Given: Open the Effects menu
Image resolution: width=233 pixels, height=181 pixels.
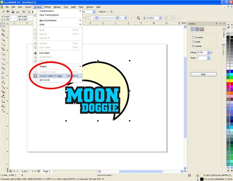Looking at the screenshot, I should pos(47,7).
